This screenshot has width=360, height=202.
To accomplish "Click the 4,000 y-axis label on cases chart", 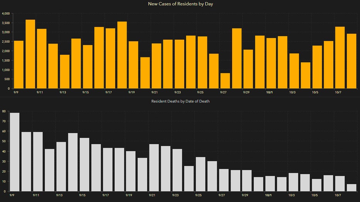I will point(5,13).
